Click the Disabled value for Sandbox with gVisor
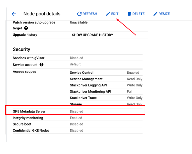The width and height of the screenshot is (192, 154). (76, 58)
